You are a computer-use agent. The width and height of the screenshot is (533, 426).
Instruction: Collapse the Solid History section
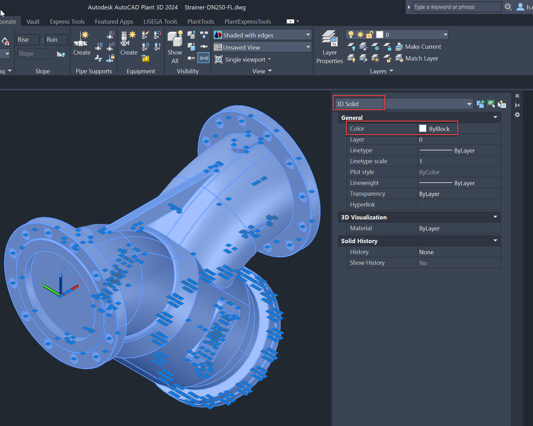[x=495, y=241]
